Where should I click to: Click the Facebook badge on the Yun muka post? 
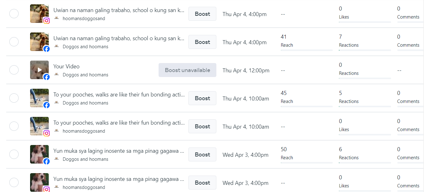47,161
